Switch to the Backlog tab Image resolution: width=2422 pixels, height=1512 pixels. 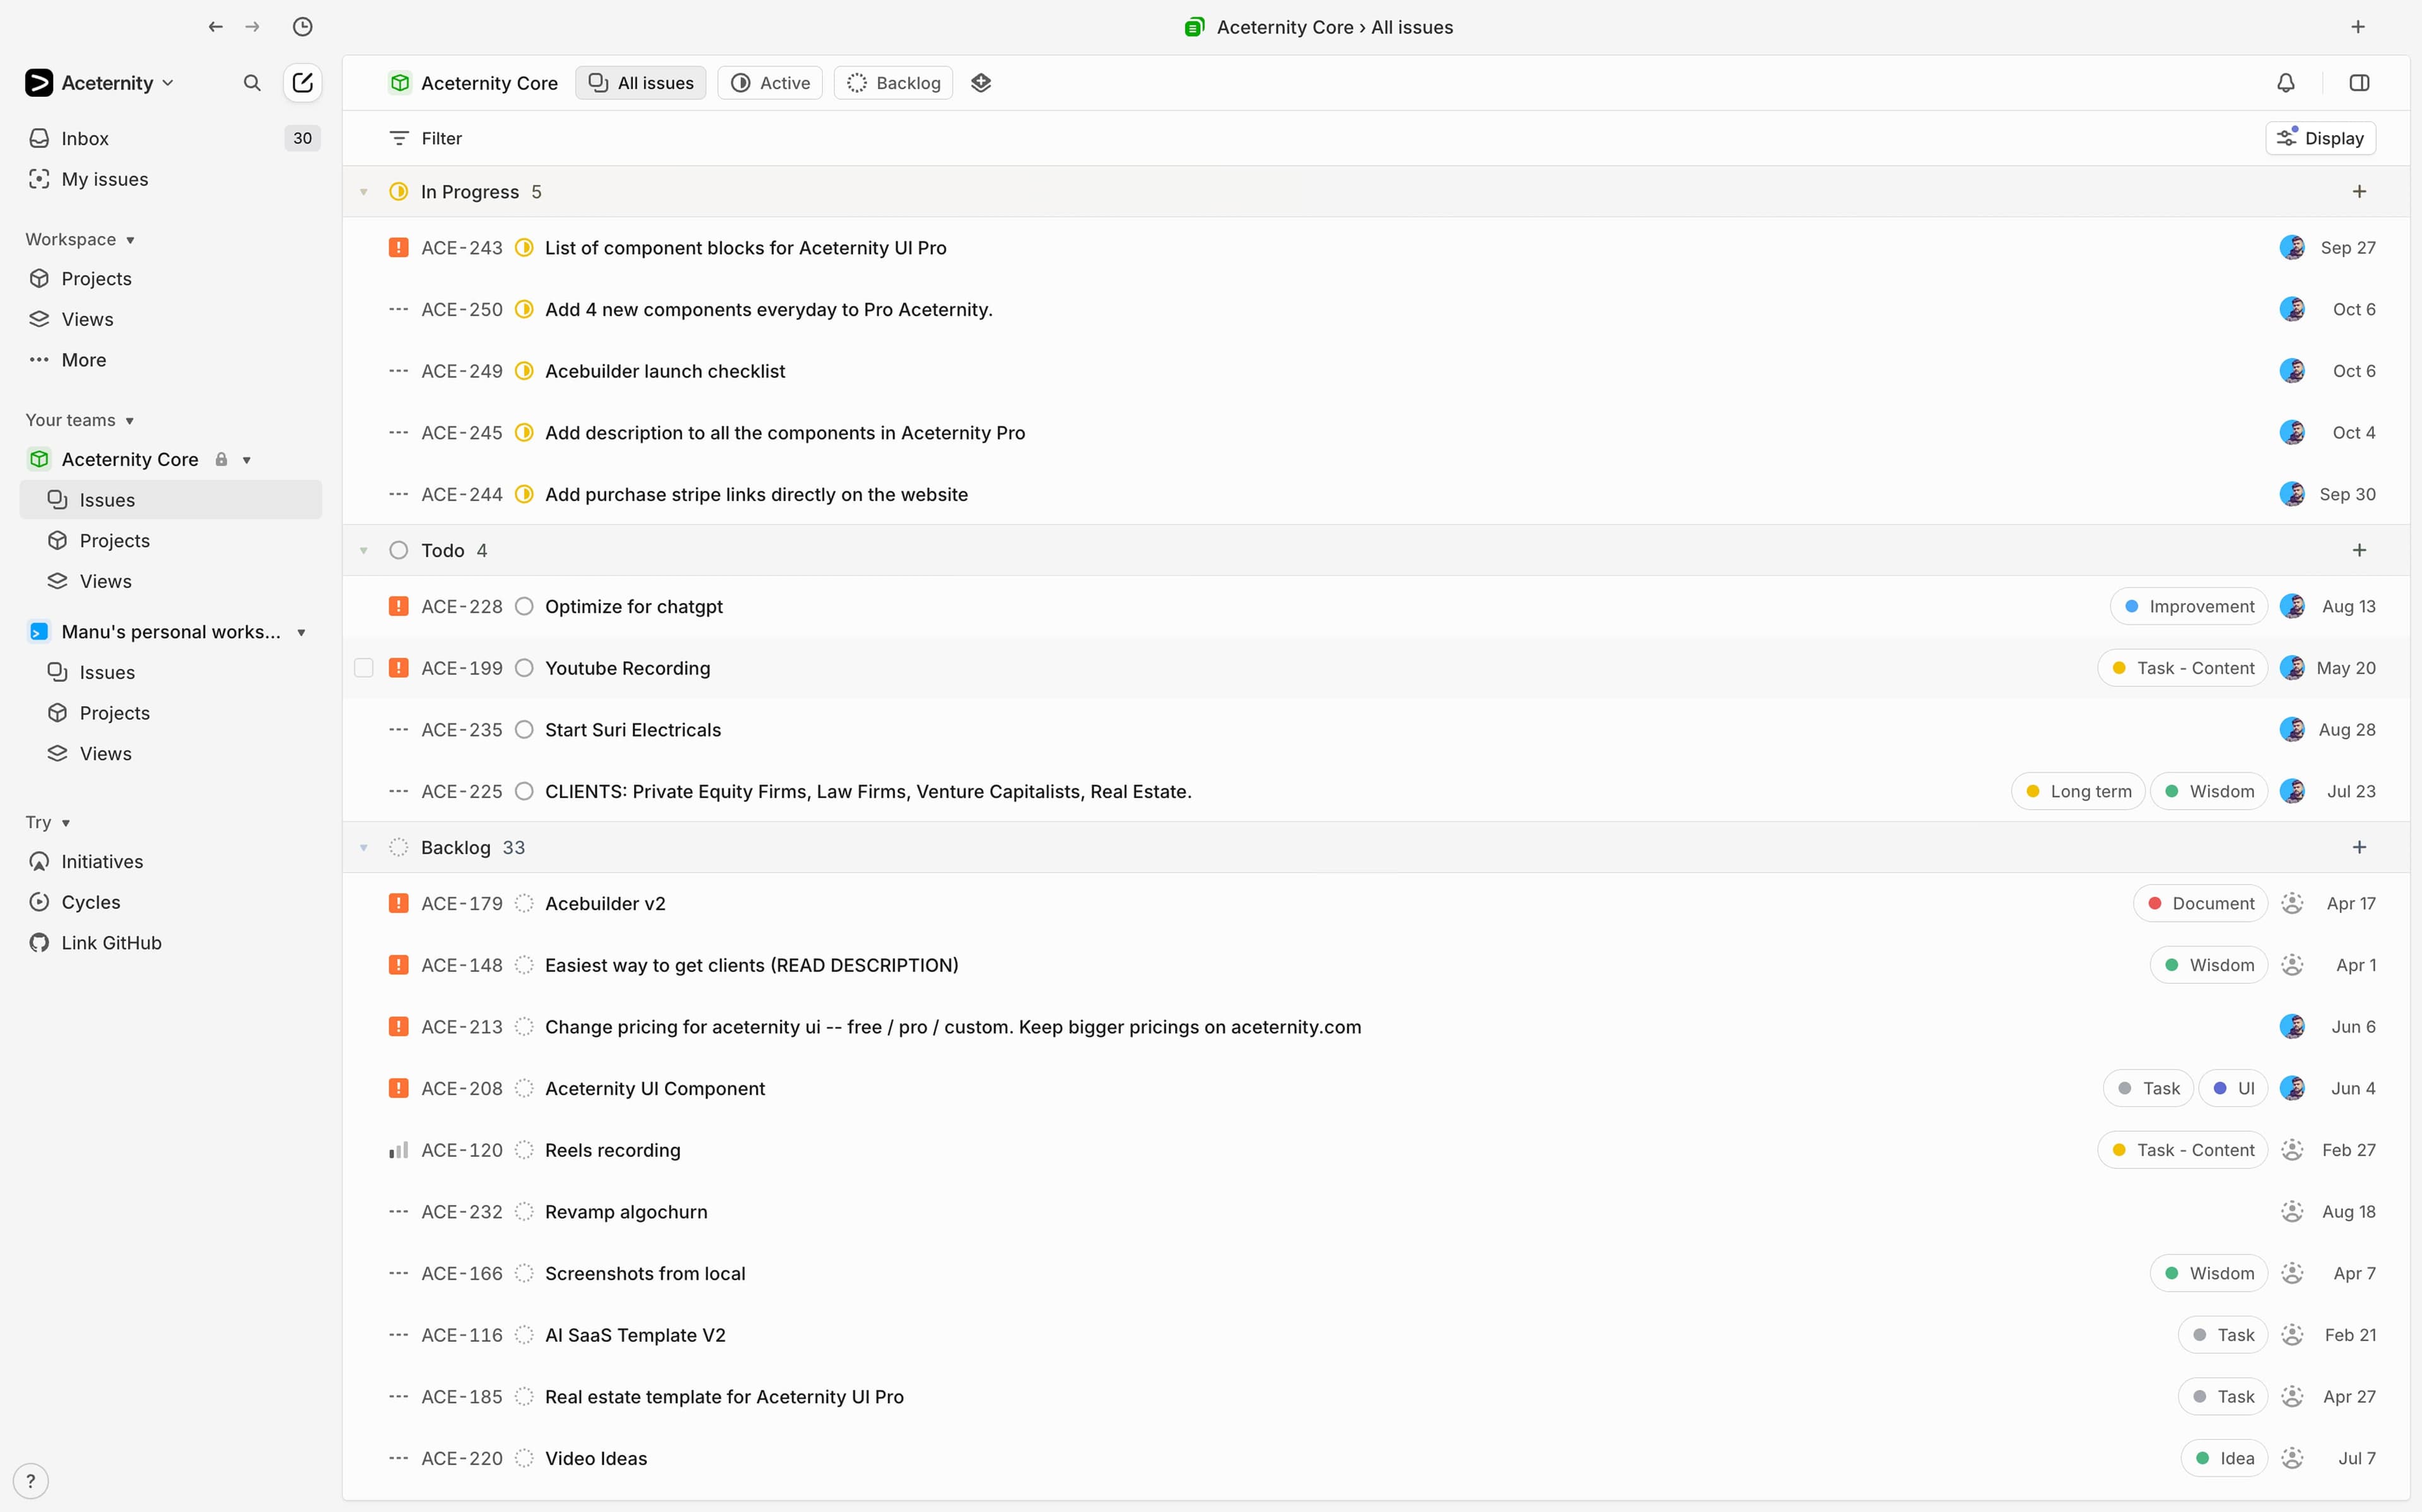point(893,82)
